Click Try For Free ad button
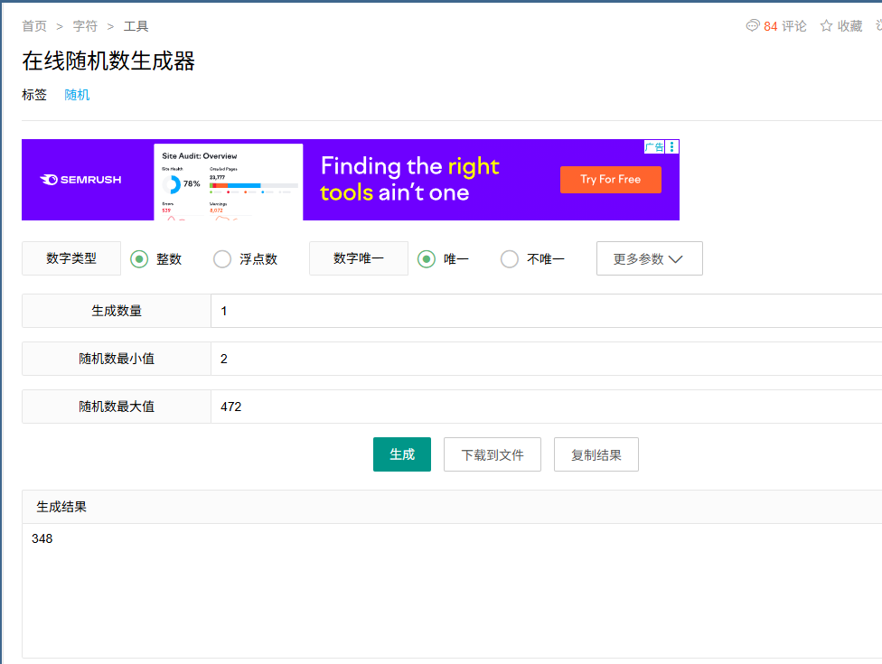Viewport: 882px width, 664px height. coord(610,180)
